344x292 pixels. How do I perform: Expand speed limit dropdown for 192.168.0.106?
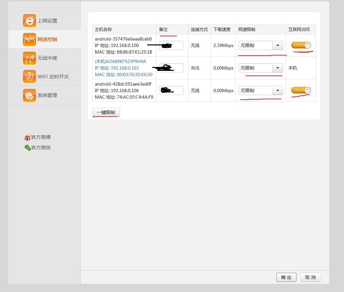277,90
